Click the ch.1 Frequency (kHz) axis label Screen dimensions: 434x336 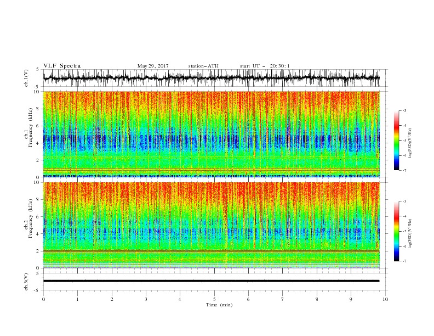(x=31, y=128)
